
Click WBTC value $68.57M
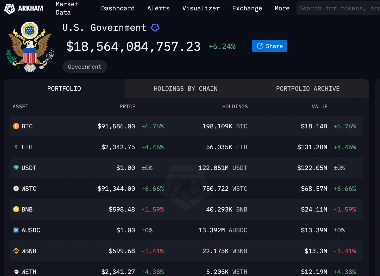(x=314, y=189)
